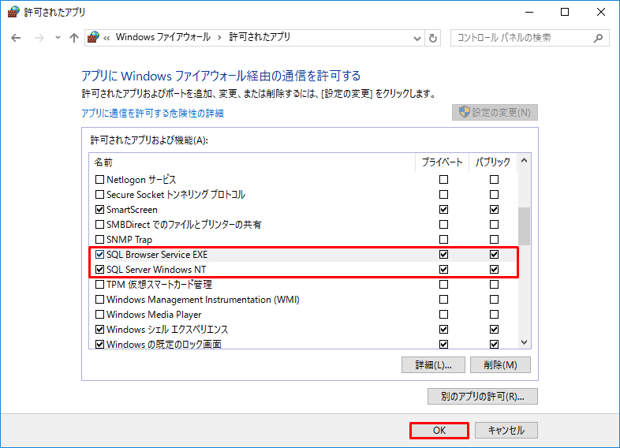620x448 pixels.
Task: Select the Windows の既定のロック画面 row
Action: 304,344
